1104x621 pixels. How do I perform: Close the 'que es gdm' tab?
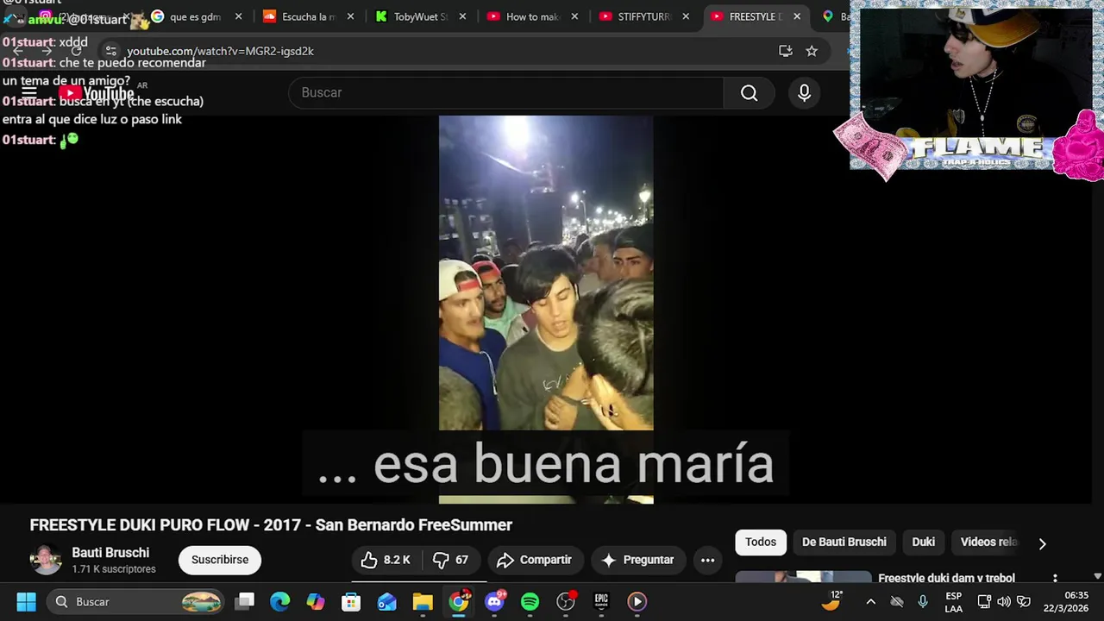[x=239, y=16]
